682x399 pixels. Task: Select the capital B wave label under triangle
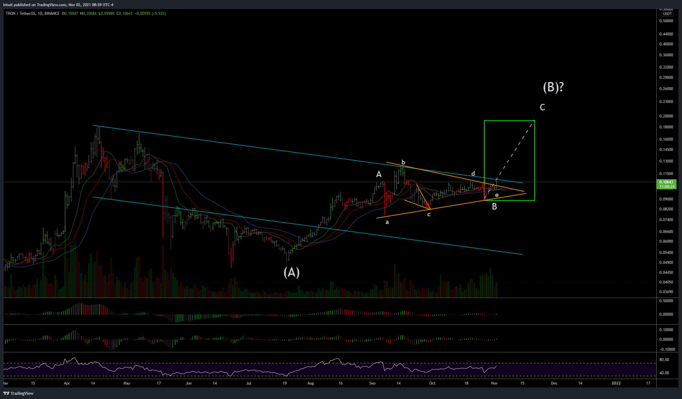[495, 207]
